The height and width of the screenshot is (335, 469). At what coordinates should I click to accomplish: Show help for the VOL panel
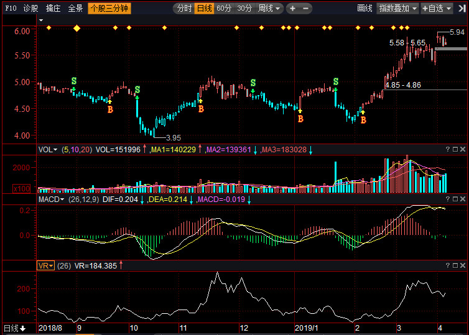[x=447, y=149]
